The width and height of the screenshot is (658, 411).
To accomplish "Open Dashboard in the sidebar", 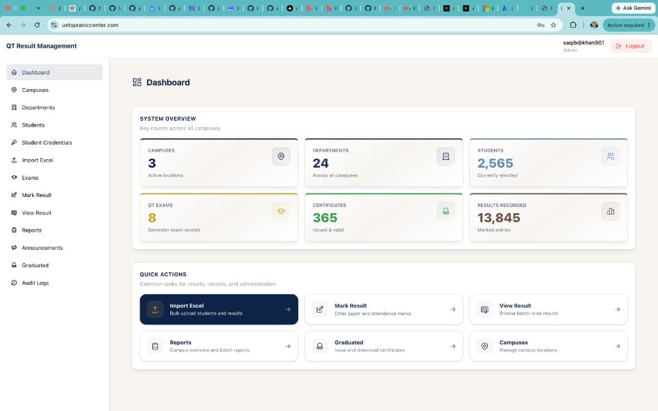I will 55,72.
